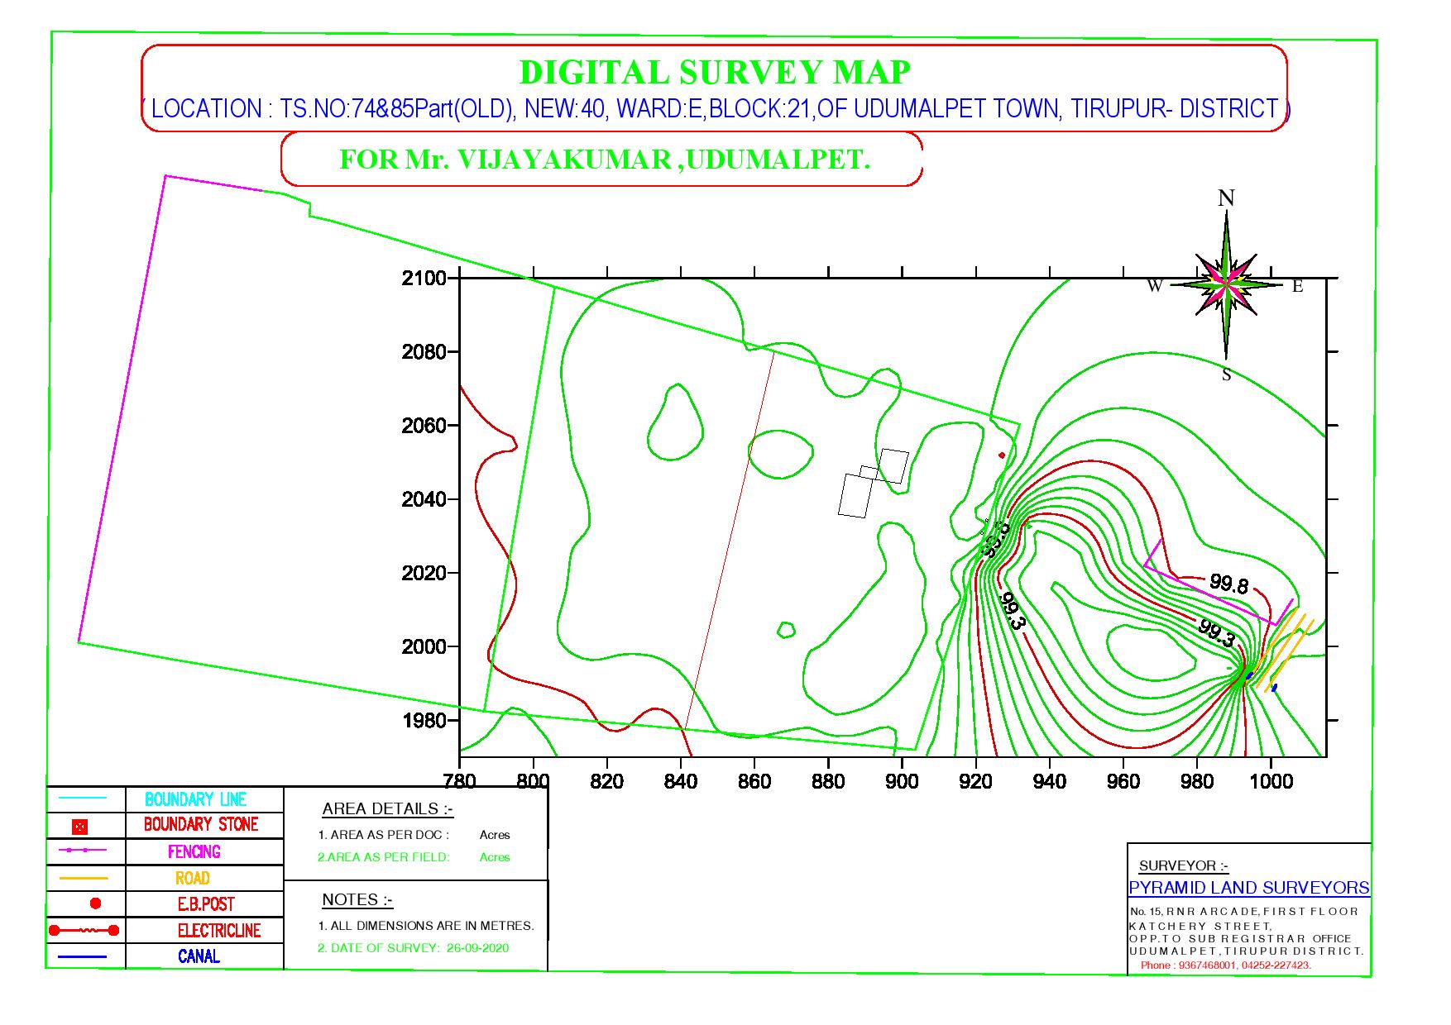Click the surveyor phone number line
Image resolution: width=1451 pixels, height=1025 pixels.
pyautogui.click(x=1226, y=965)
